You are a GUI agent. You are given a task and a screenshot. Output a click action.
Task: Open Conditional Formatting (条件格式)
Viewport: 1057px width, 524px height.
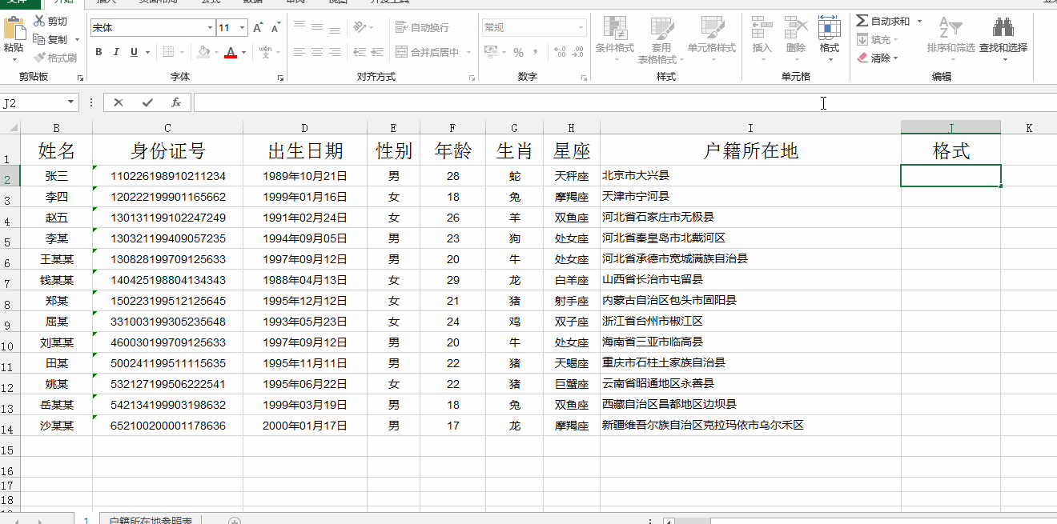coord(615,40)
